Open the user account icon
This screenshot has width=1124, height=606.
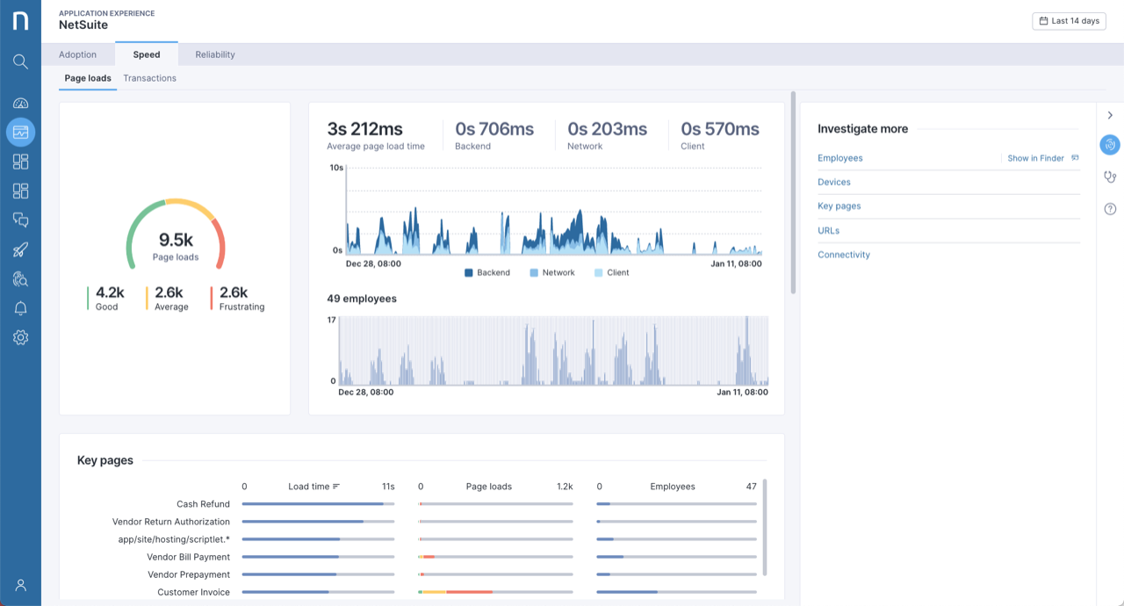[x=20, y=585]
